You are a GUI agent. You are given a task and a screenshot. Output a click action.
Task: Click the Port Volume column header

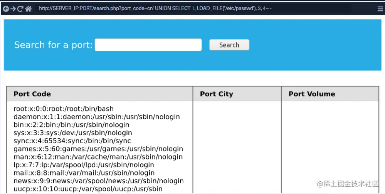[x=330, y=94]
